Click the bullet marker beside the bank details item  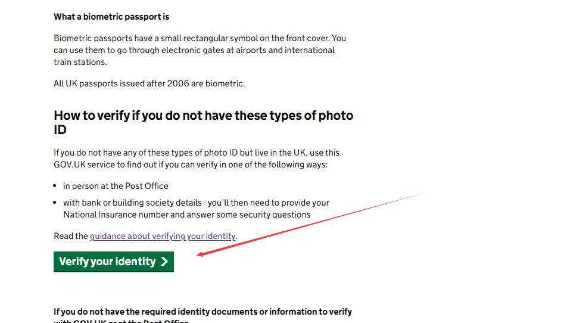click(55, 203)
